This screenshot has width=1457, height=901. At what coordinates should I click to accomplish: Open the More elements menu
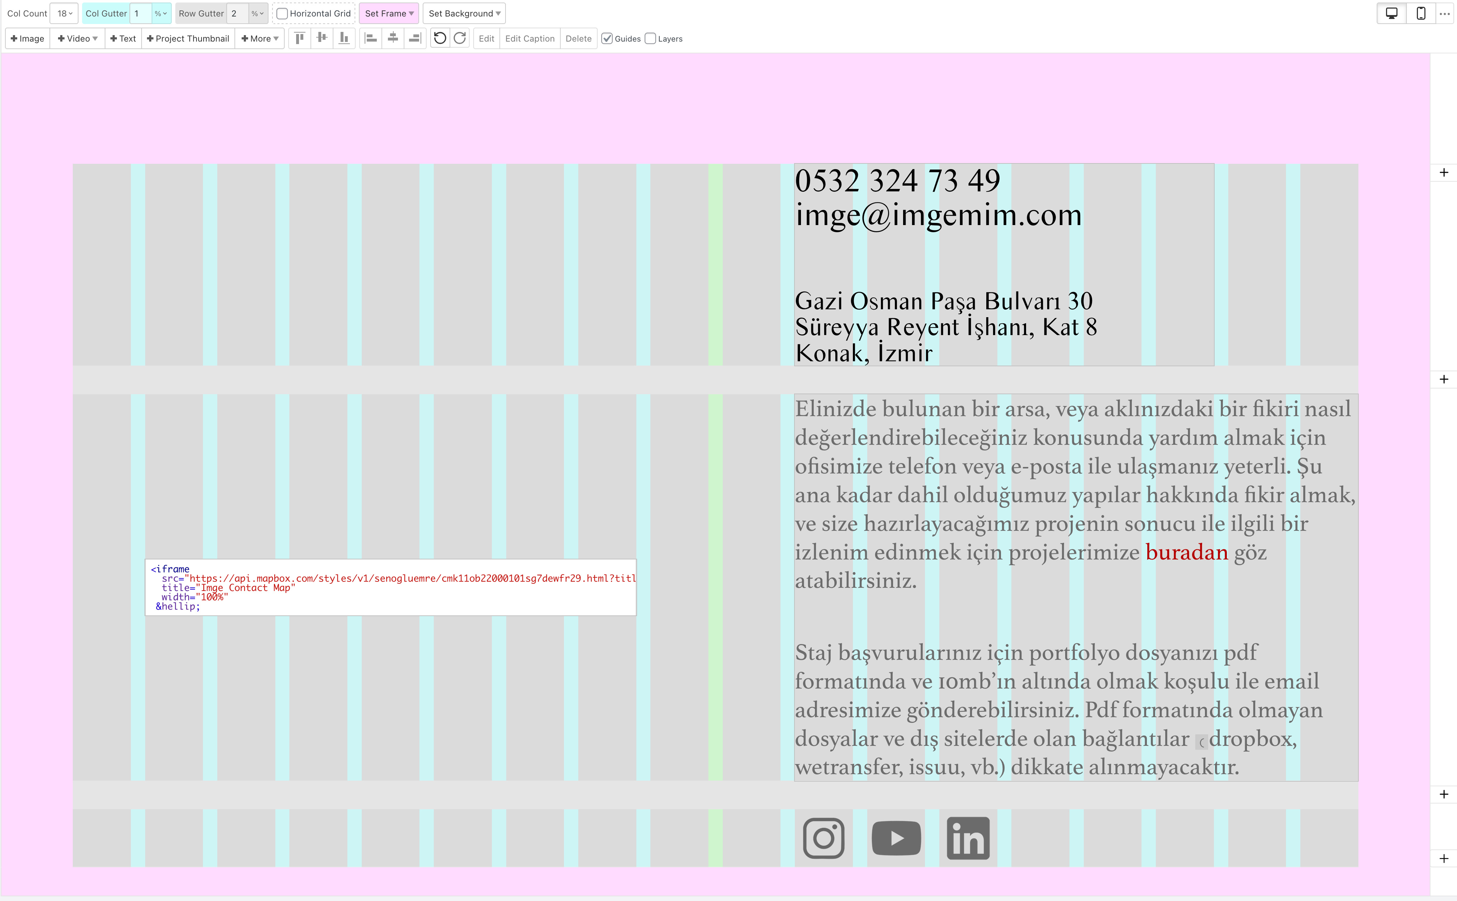click(260, 38)
